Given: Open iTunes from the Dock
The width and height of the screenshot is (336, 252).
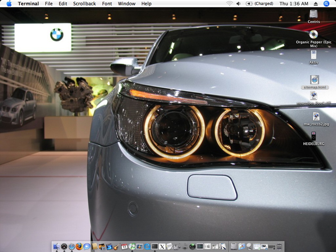Looking at the screenshot, I should click(x=132, y=247).
